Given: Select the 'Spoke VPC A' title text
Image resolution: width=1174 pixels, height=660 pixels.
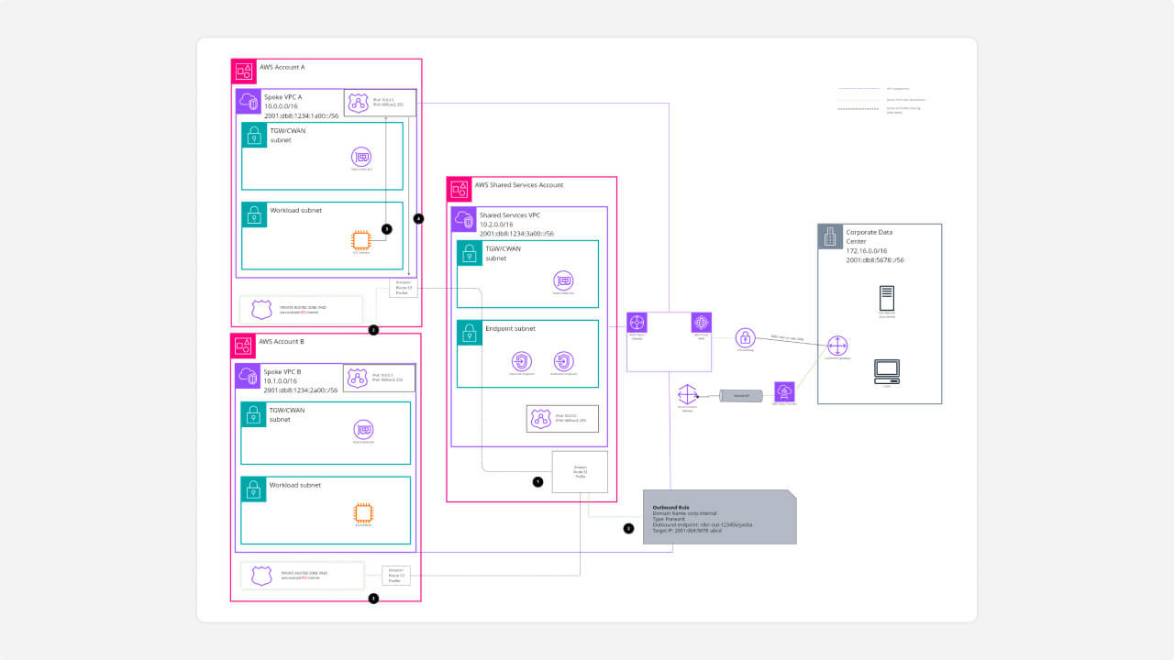Looking at the screenshot, I should pos(282,96).
